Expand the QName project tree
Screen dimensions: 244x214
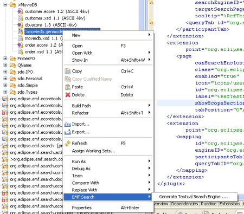(5, 65)
